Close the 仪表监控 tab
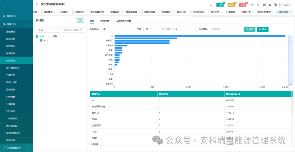This screenshot has width=295, height=152. coord(85,12)
